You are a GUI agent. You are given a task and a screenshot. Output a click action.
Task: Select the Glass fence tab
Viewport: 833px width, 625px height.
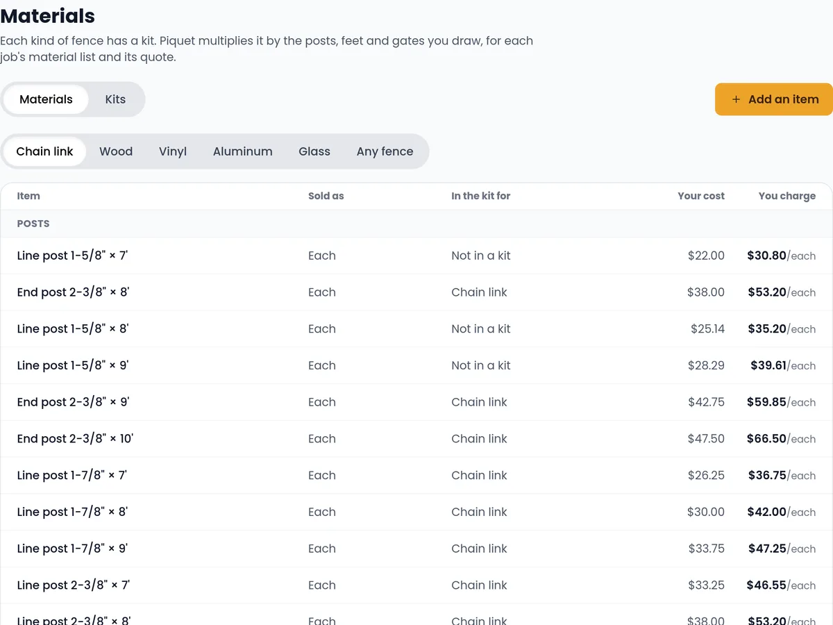(x=314, y=151)
